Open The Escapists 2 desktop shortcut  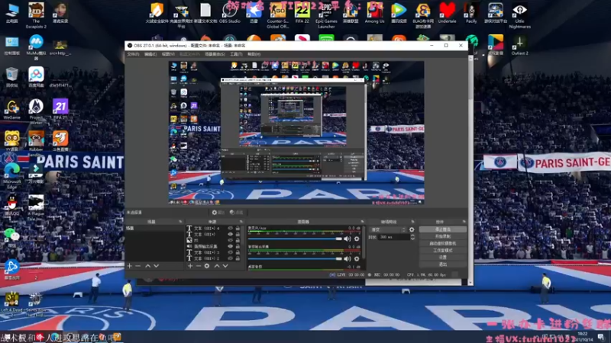pos(36,15)
